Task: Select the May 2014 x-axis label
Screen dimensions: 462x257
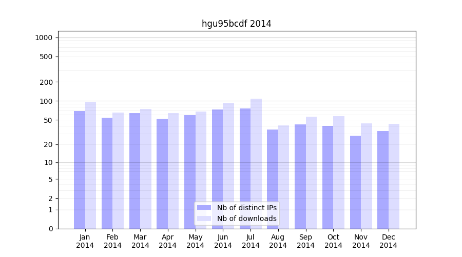Action: click(195, 241)
